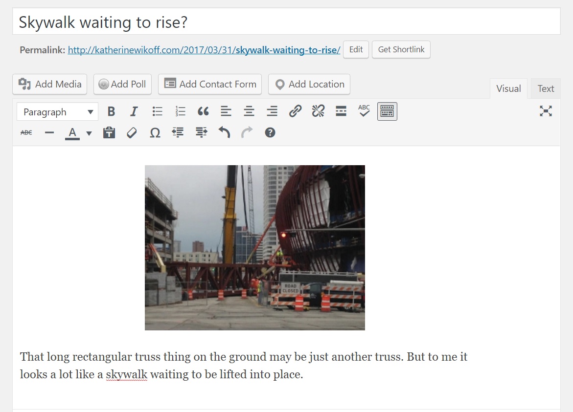Toggle the spellcheck ABC button
Screen dimensions: 573x412
(364, 111)
